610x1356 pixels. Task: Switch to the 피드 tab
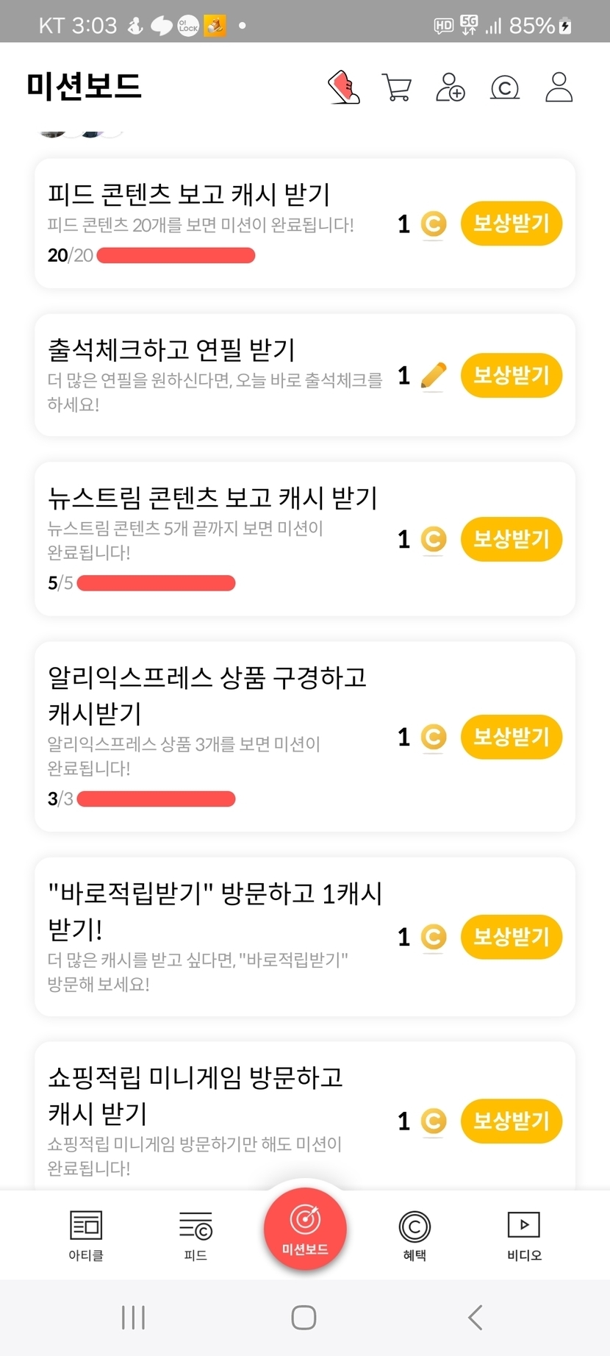[x=195, y=1235]
